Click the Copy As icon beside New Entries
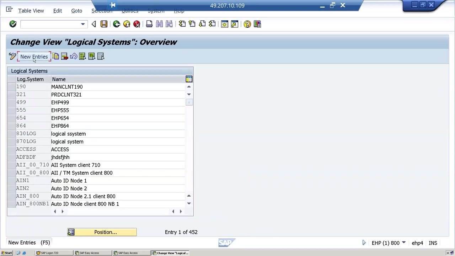This screenshot has width=455, height=256. coord(55,56)
